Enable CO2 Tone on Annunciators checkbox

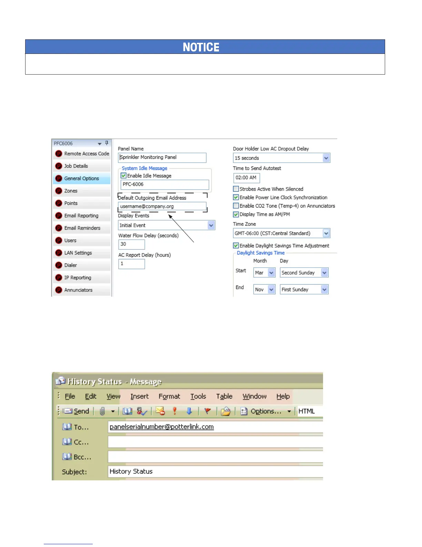click(236, 206)
